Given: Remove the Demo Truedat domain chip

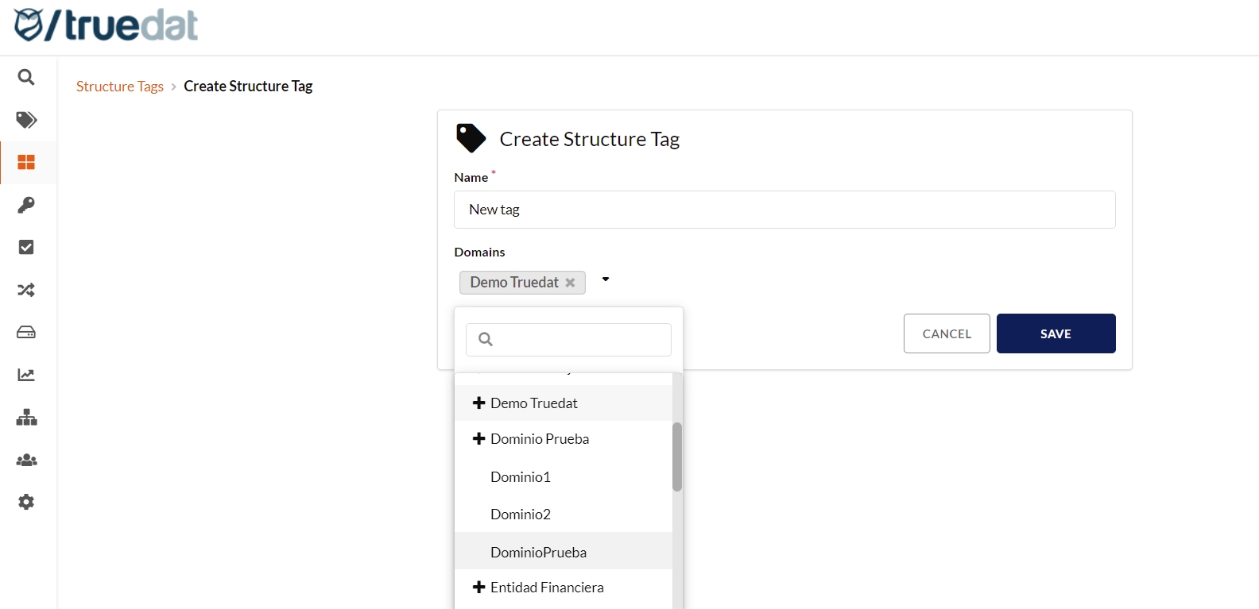Looking at the screenshot, I should coord(570,283).
